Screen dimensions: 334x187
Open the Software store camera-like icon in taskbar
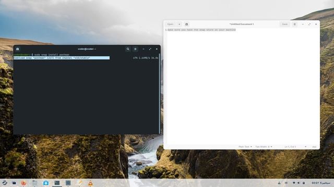point(46,183)
